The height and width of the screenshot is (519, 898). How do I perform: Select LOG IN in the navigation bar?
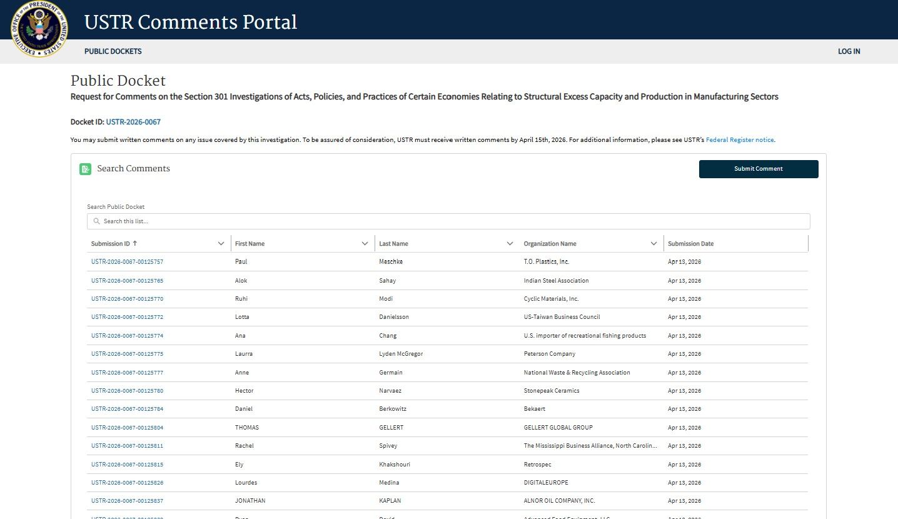coord(849,51)
